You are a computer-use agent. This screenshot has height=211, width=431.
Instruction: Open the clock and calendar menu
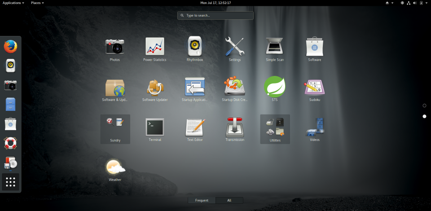[x=215, y=3]
